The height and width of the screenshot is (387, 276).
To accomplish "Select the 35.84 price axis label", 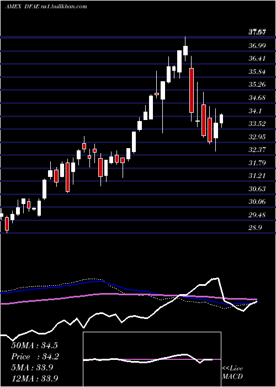I will (257, 72).
